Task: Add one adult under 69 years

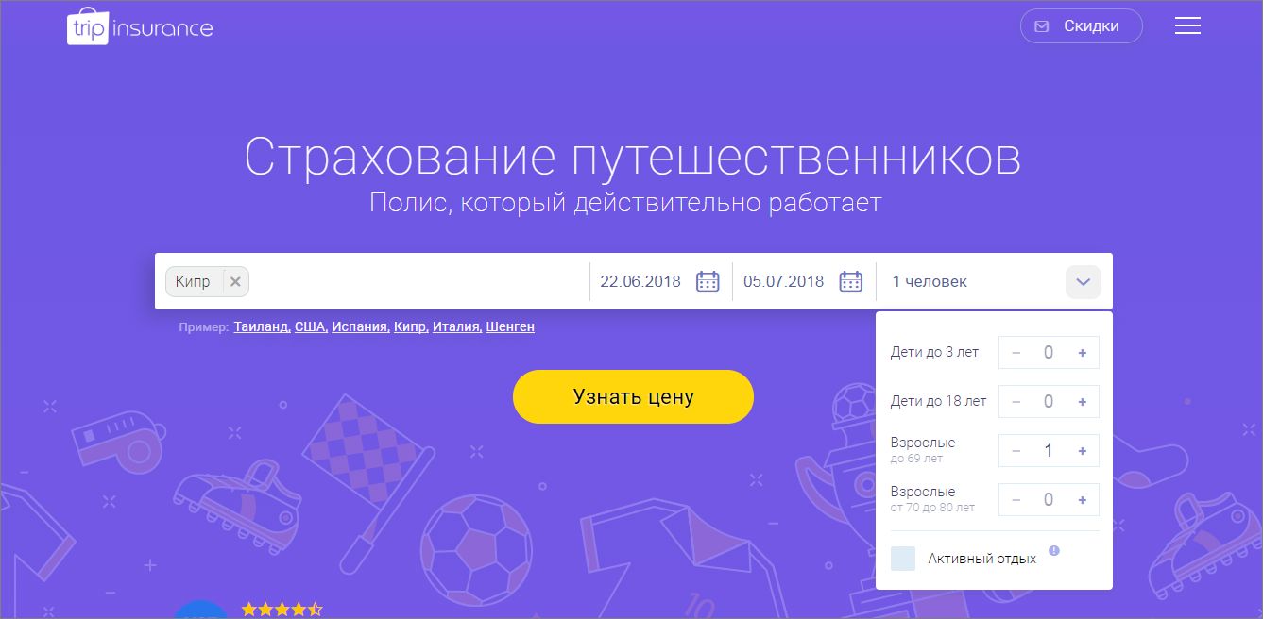Action: (x=1083, y=451)
